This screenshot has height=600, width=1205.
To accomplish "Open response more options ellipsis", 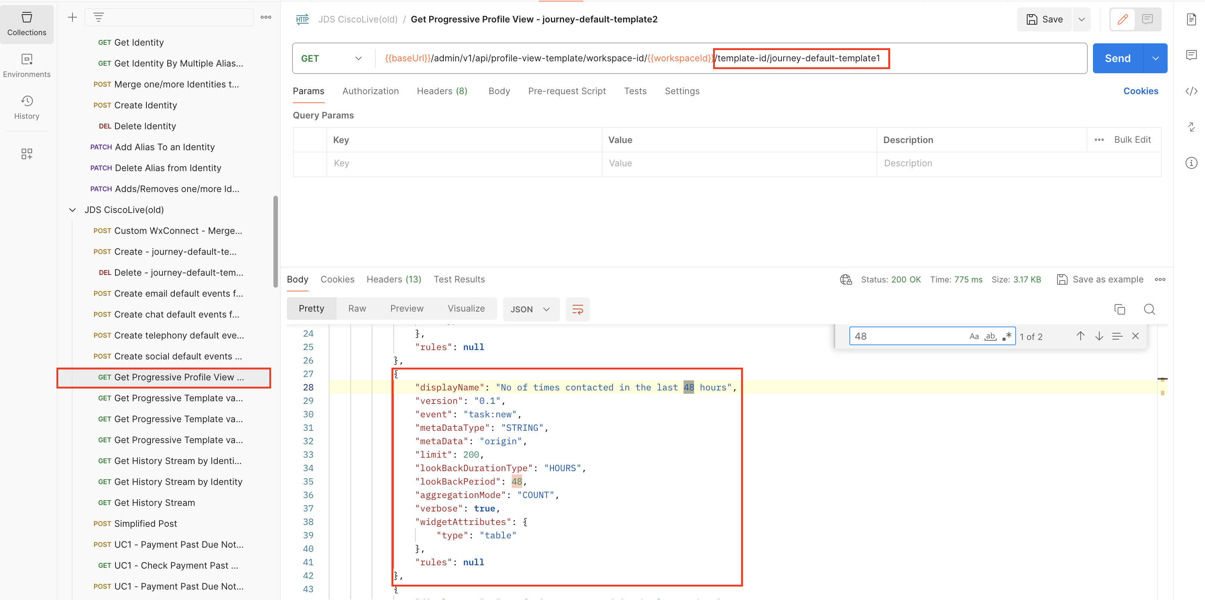I will (x=1160, y=279).
